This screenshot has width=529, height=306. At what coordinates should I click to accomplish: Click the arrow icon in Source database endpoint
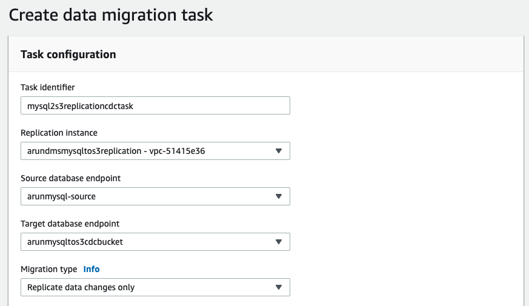(x=278, y=196)
